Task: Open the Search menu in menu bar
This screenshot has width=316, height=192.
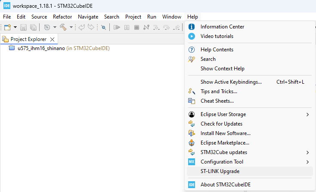Action: click(x=112, y=17)
